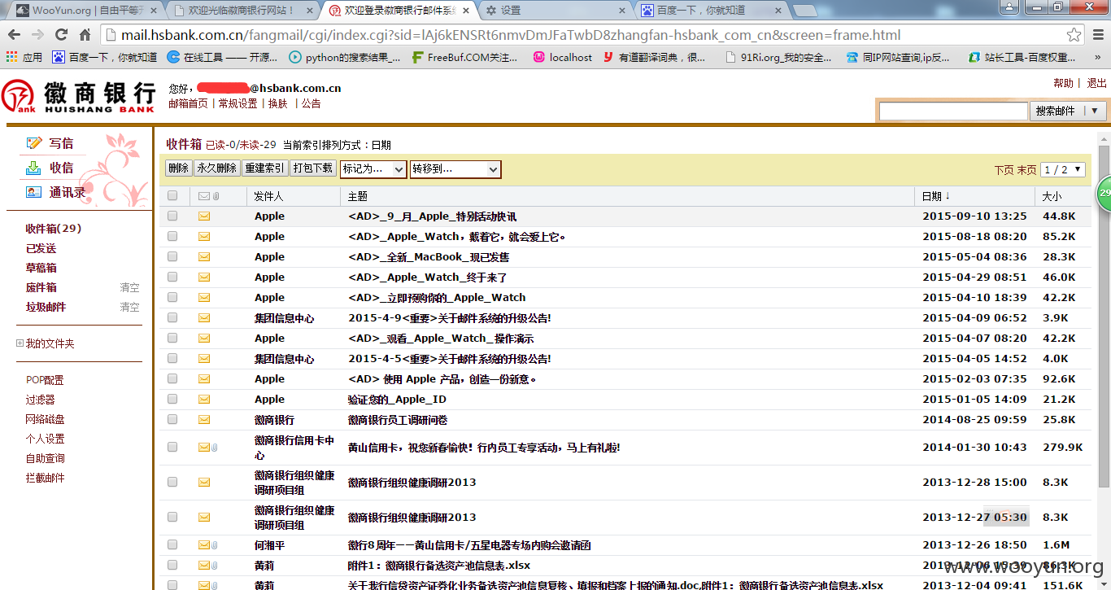The image size is (1111, 590).
Task: Check the 何湘平 mail checkbox
Action: (x=172, y=545)
